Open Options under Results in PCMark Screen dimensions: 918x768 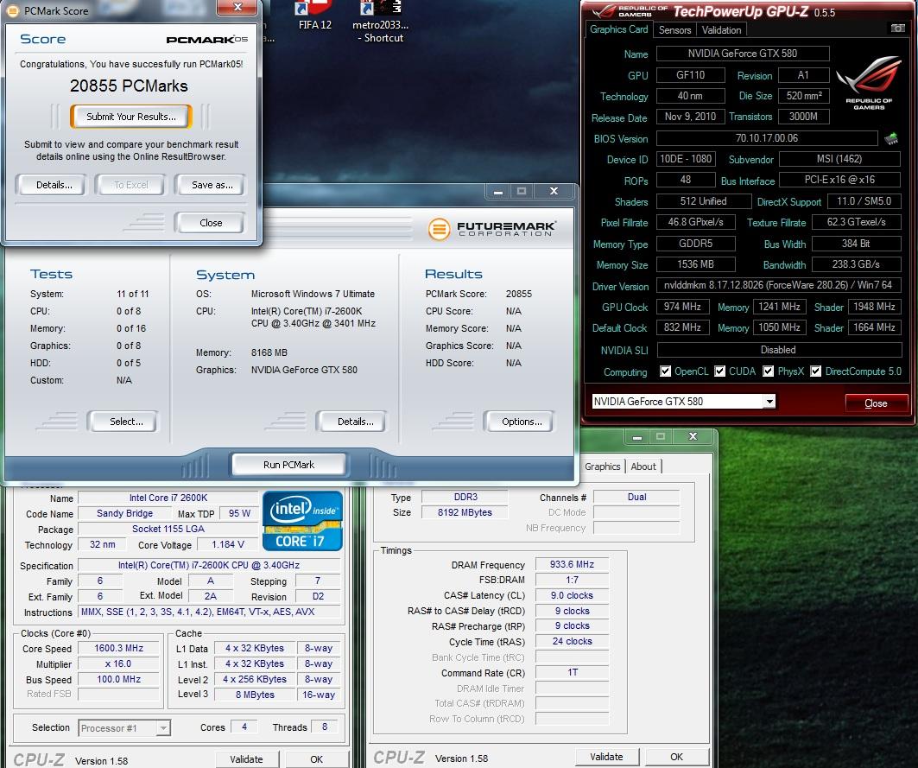pyautogui.click(x=521, y=422)
